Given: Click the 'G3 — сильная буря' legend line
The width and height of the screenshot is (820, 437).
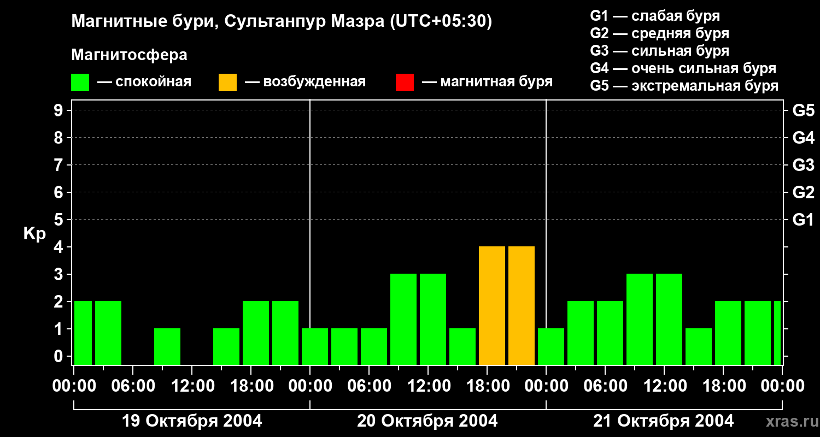Looking at the screenshot, I should 660,51.
